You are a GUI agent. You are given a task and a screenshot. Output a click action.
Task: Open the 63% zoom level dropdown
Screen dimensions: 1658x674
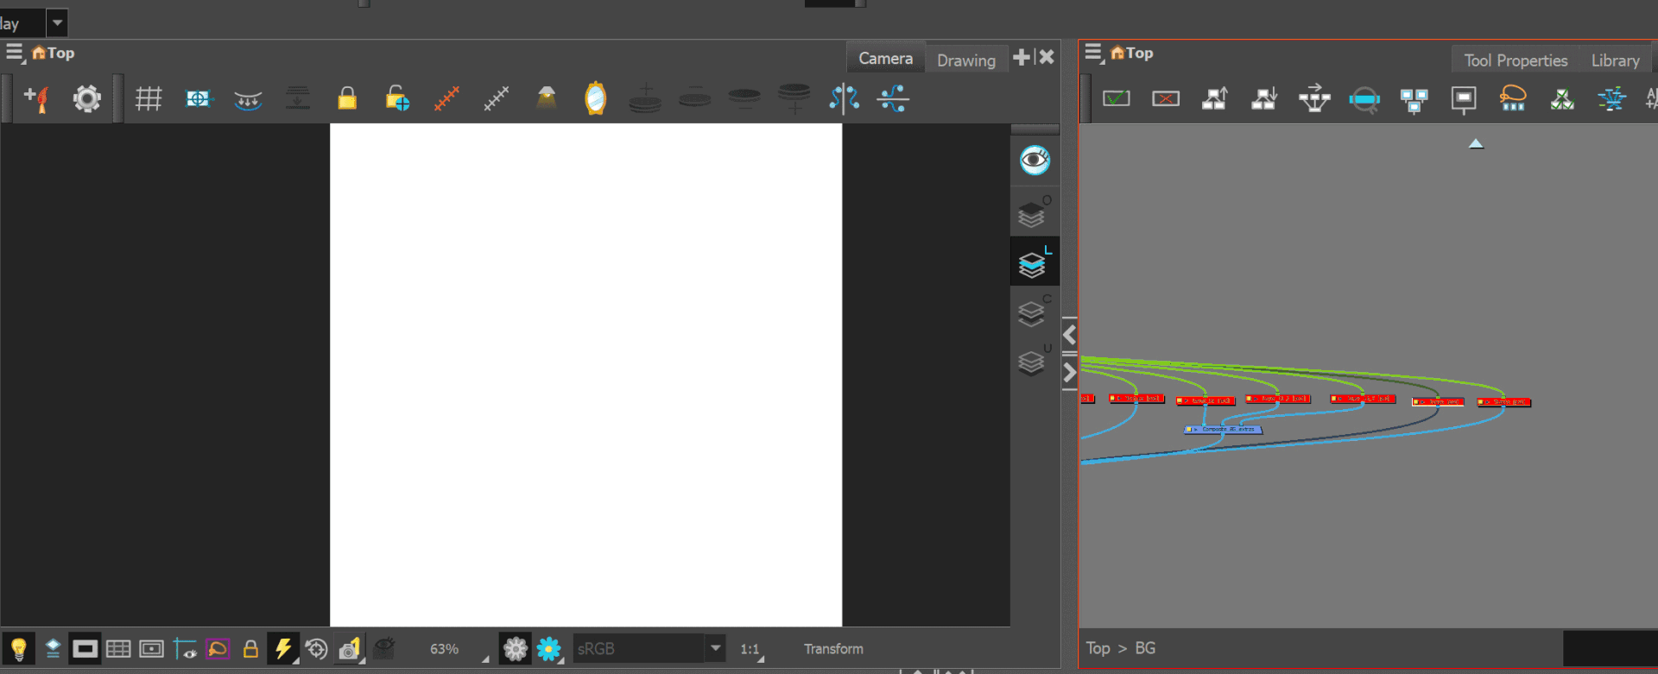coord(458,649)
